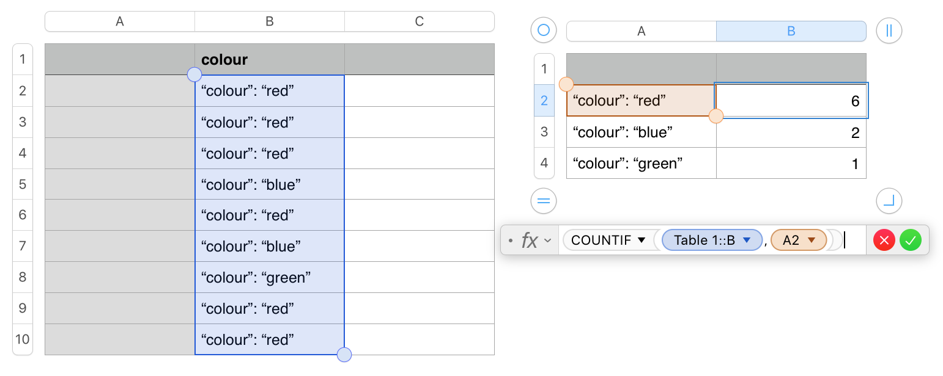Click the add-row handle with equals sign
The height and width of the screenshot is (376, 943).
tap(543, 201)
